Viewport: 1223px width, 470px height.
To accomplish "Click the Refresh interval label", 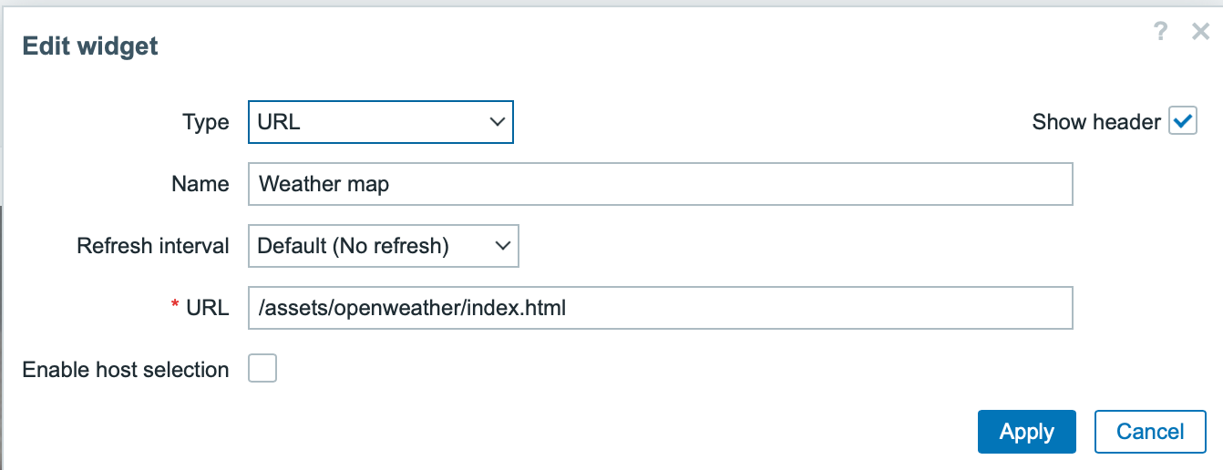I will [x=153, y=246].
